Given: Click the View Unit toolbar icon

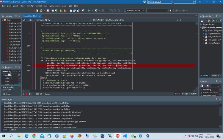Looking at the screenshot, I should click(x=71, y=10).
